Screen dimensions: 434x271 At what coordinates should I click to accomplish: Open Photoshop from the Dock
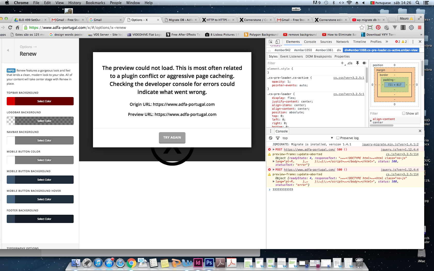(209, 263)
